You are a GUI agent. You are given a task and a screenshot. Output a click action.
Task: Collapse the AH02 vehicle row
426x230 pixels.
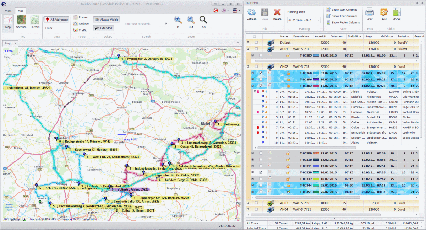point(248,66)
